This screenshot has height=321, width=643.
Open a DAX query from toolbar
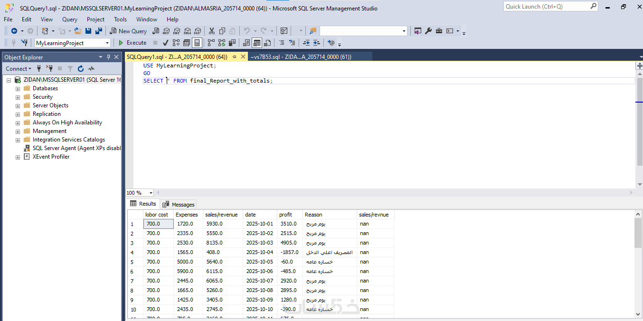[x=198, y=31]
